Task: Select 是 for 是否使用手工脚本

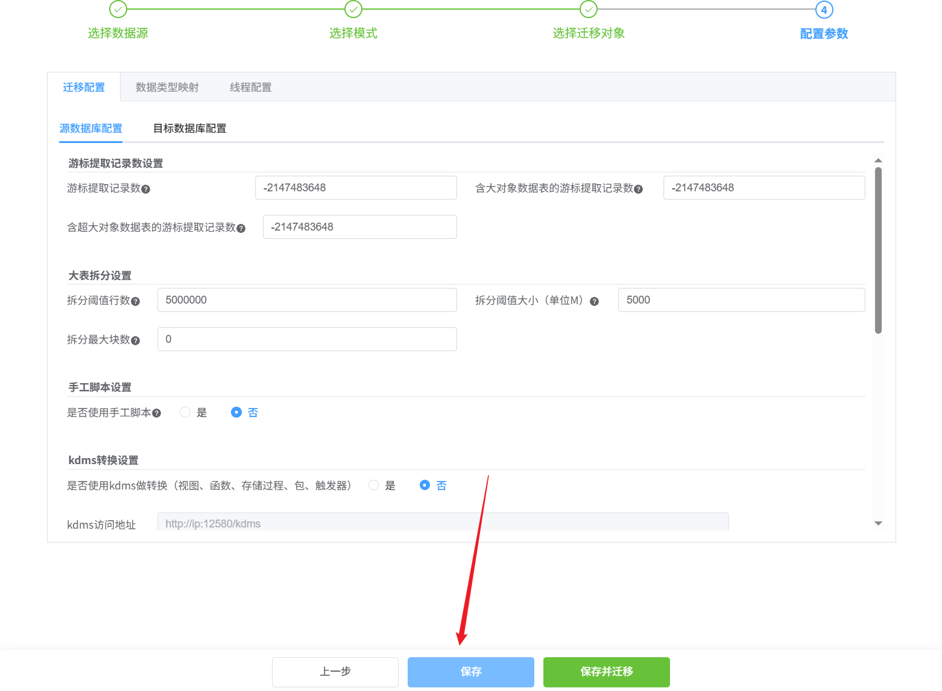Action: 185,412
